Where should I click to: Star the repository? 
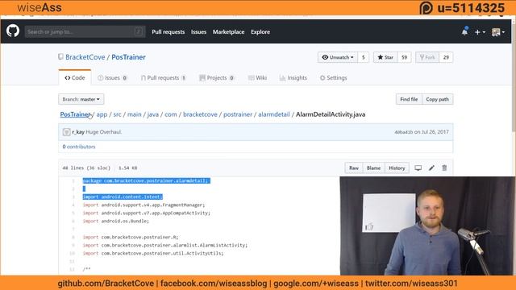point(385,57)
